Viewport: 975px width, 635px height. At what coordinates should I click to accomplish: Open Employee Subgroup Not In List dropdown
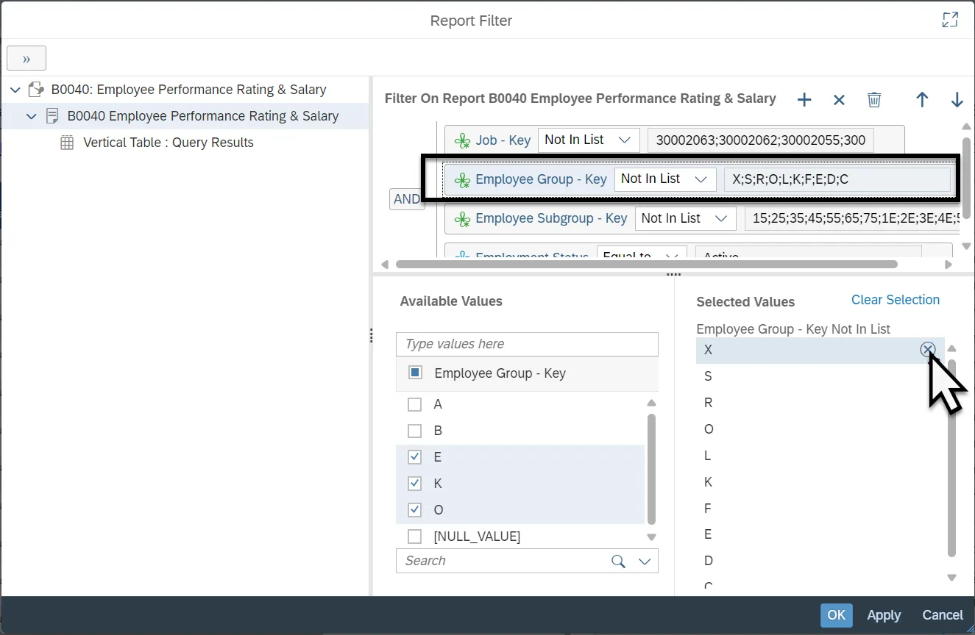click(x=685, y=218)
